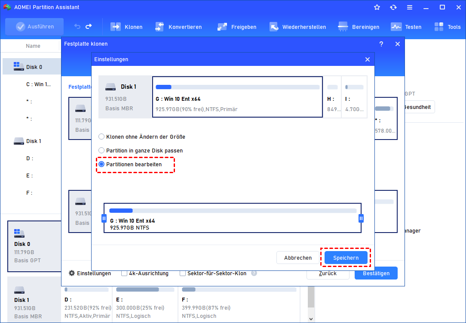The image size is (466, 323).
Task: Select D : in the tree
Action: 30,158
